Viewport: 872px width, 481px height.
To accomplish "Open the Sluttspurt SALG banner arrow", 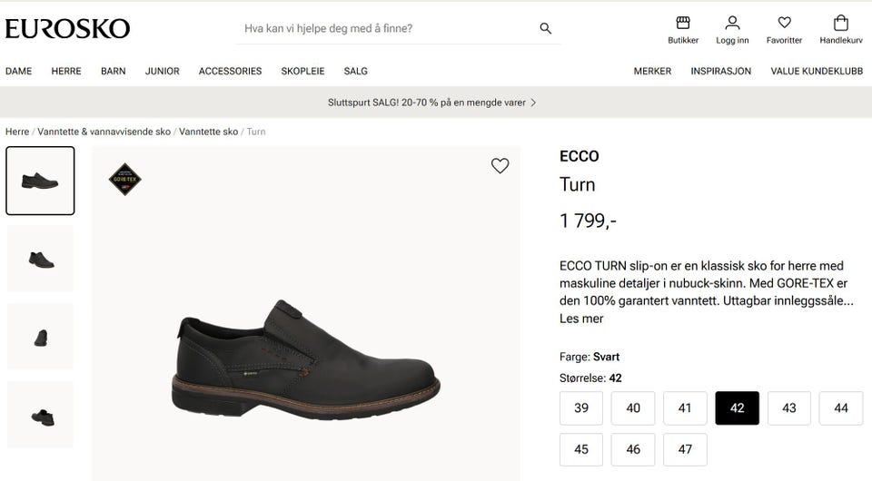I will (x=533, y=103).
